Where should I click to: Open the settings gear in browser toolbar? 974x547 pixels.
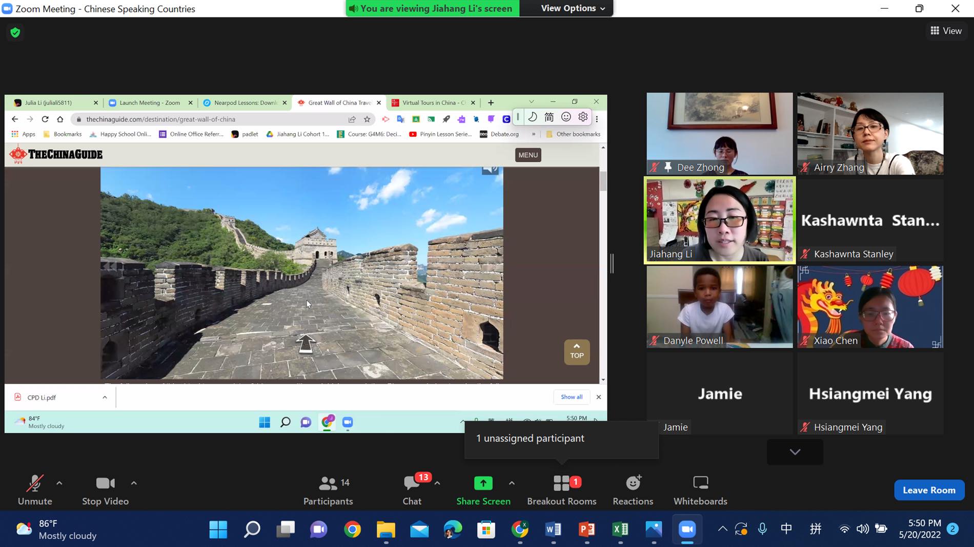583,117
